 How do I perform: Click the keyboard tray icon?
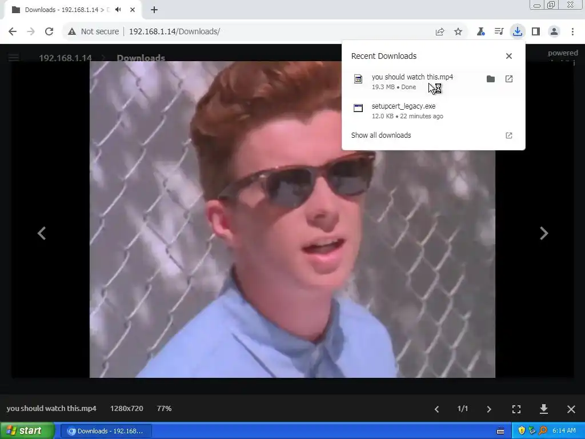500,431
